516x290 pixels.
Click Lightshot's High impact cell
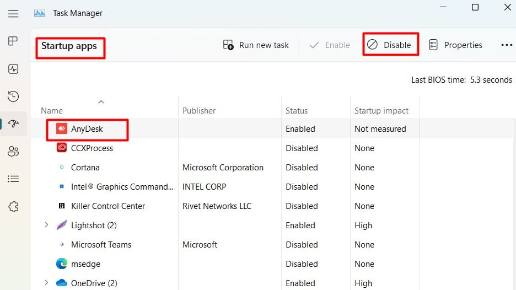pos(363,225)
